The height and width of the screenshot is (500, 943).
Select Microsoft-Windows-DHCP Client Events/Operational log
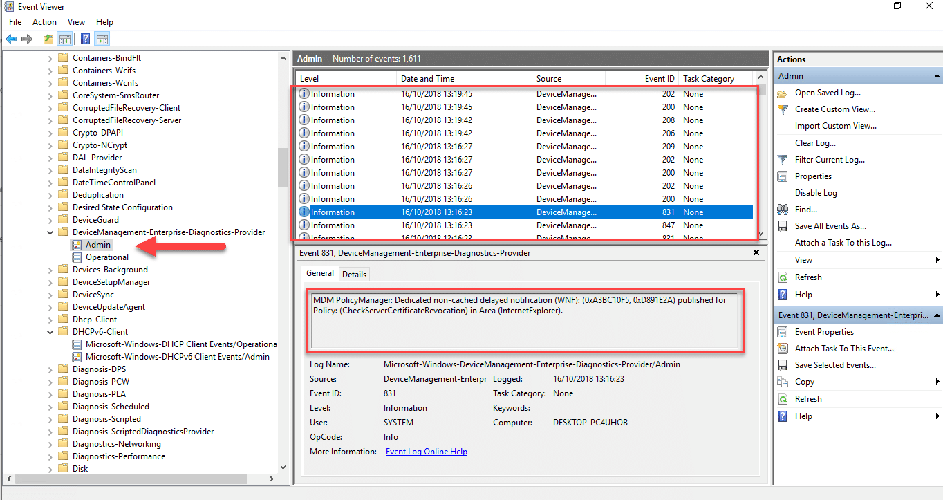(181, 344)
